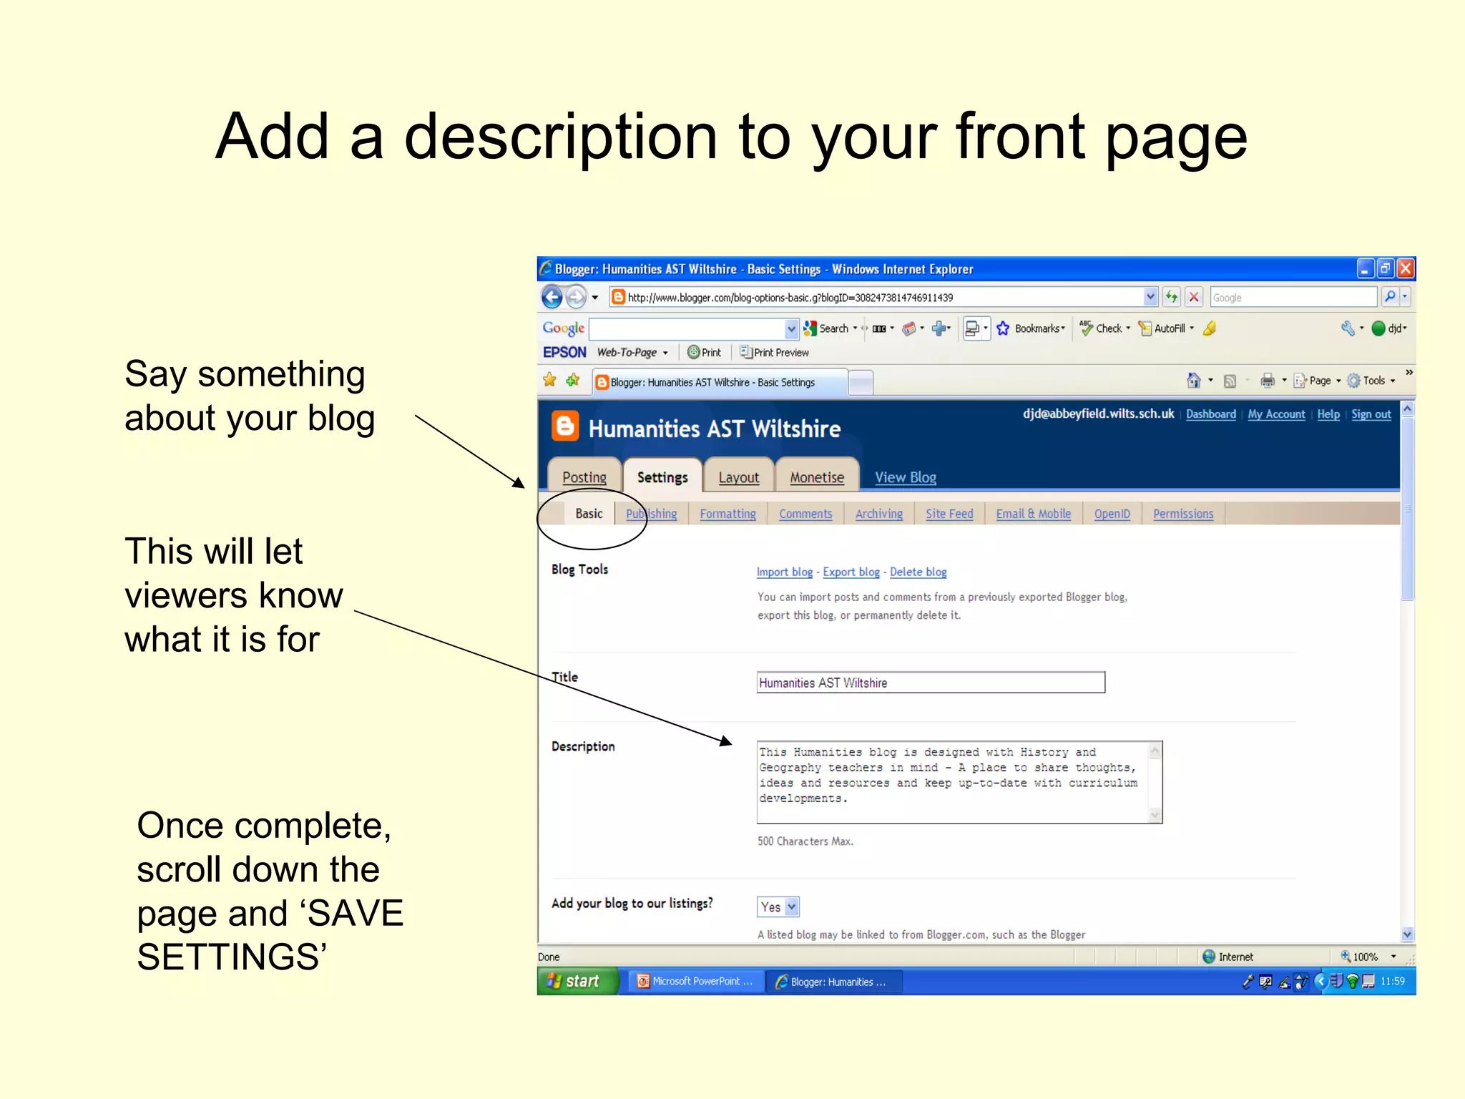Viewport: 1465px width, 1099px height.
Task: Click the Import blog link
Action: pos(785,572)
